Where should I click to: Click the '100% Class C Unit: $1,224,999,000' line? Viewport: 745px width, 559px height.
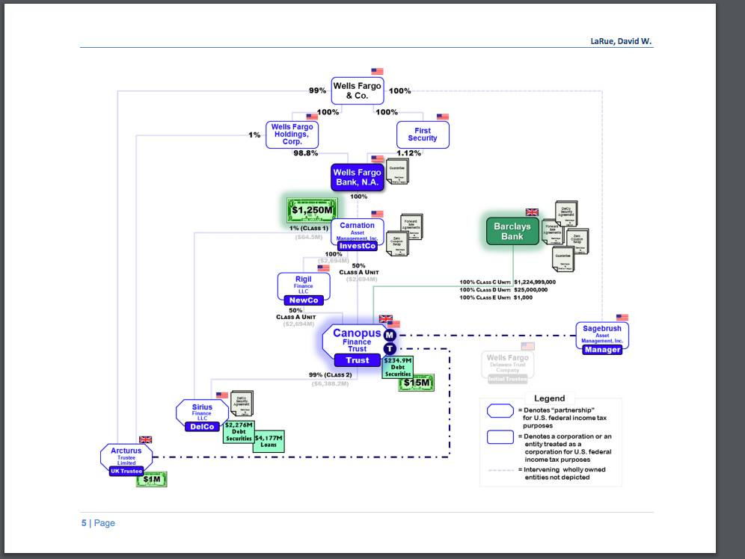(507, 282)
